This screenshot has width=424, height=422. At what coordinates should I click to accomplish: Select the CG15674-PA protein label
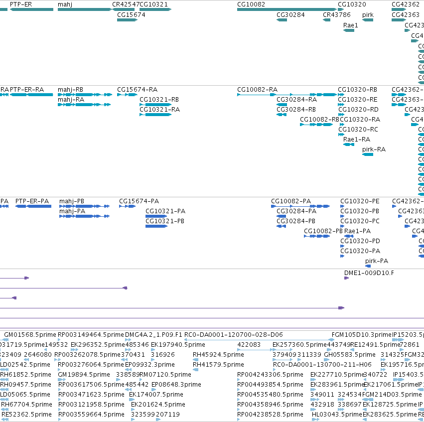[139, 201]
